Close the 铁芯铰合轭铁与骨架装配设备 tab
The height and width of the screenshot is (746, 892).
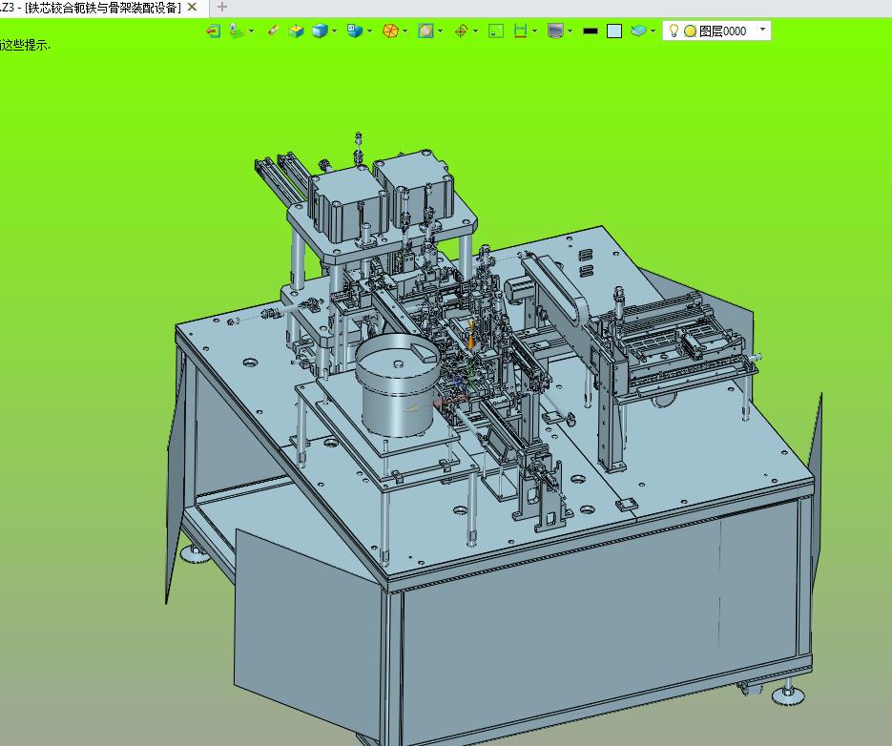(193, 8)
